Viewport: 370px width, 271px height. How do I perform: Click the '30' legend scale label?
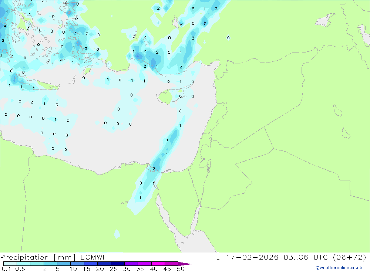tap(127, 269)
